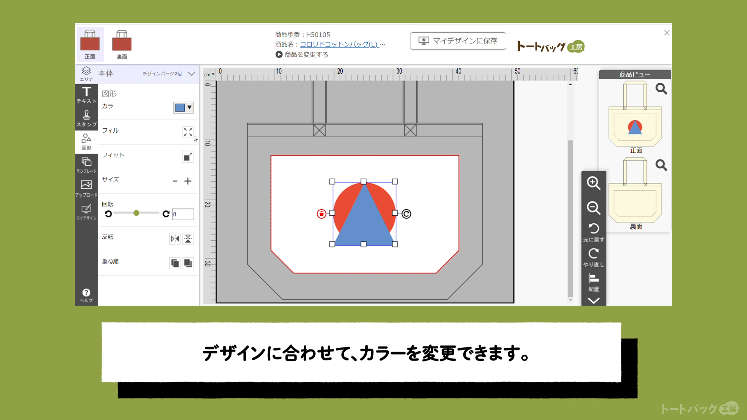Bring shape forward in stacking order

175,263
